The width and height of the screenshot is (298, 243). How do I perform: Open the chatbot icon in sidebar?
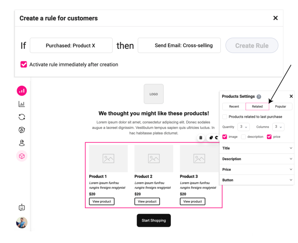[x=22, y=207]
